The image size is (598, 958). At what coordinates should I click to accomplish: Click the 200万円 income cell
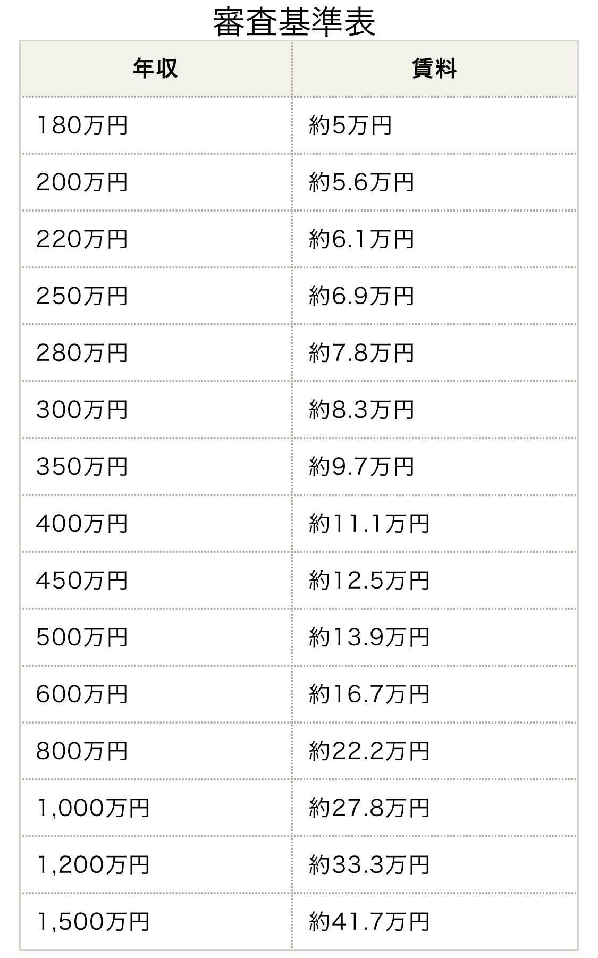(82, 183)
